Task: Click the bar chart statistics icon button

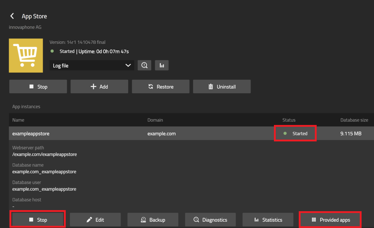Action: [x=162, y=65]
